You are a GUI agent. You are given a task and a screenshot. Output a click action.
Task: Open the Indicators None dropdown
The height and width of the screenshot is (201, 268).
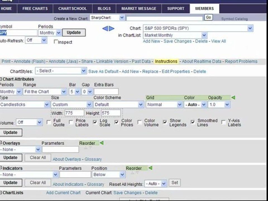pos(29,174)
